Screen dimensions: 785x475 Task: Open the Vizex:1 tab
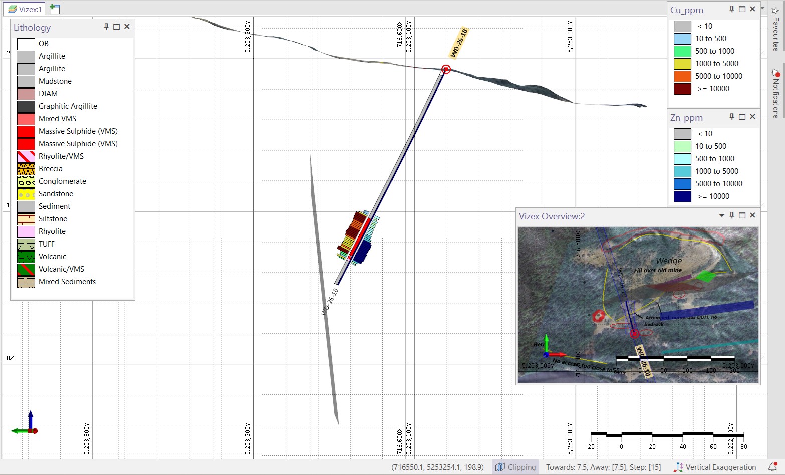(x=24, y=9)
